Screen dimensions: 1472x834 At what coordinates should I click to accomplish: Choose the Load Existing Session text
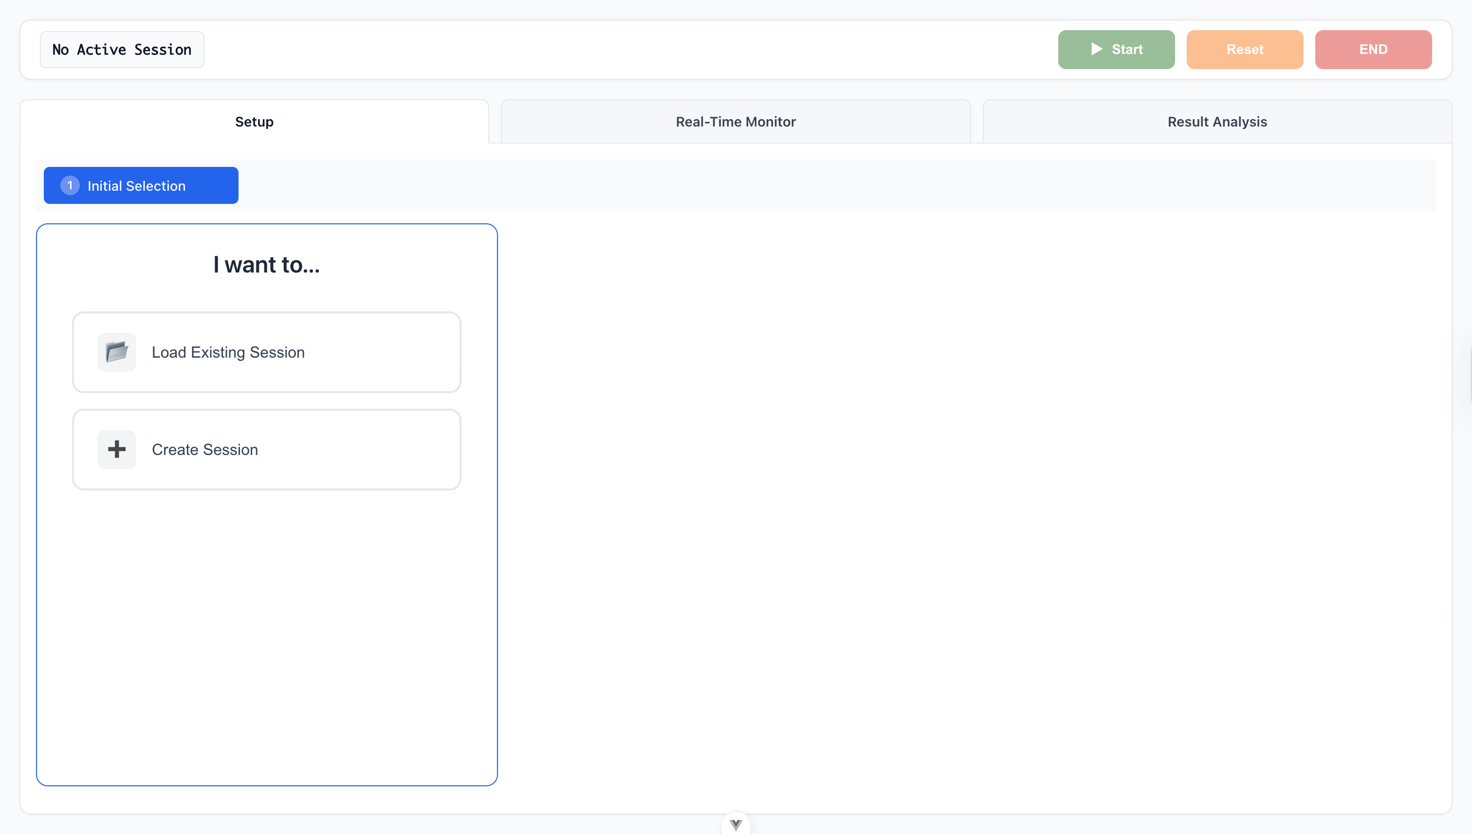point(228,352)
